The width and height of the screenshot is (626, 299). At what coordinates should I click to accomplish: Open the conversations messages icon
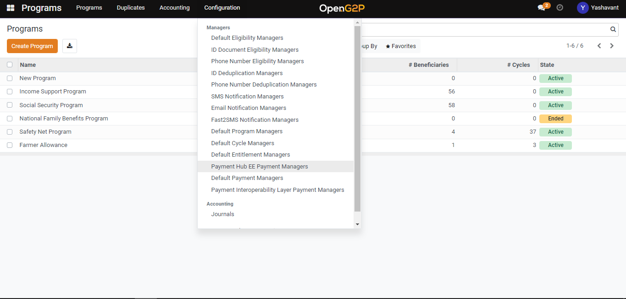click(542, 8)
